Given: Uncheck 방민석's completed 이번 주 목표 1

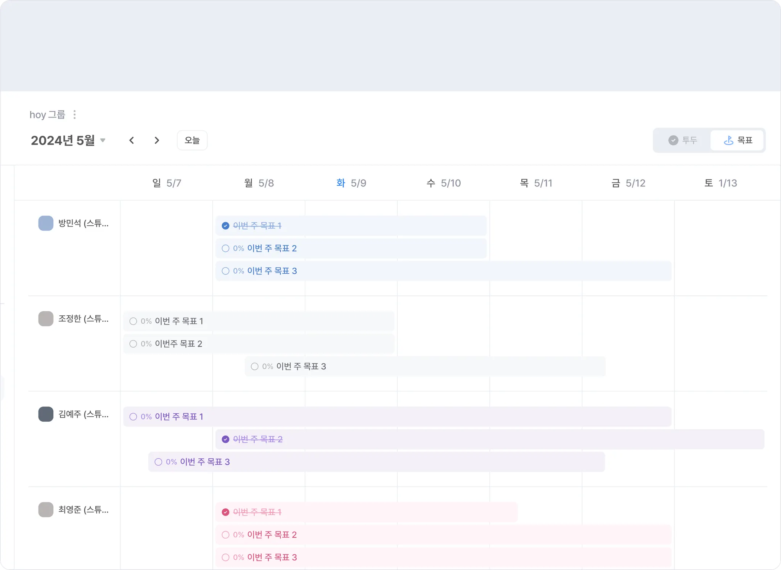Looking at the screenshot, I should pyautogui.click(x=225, y=226).
